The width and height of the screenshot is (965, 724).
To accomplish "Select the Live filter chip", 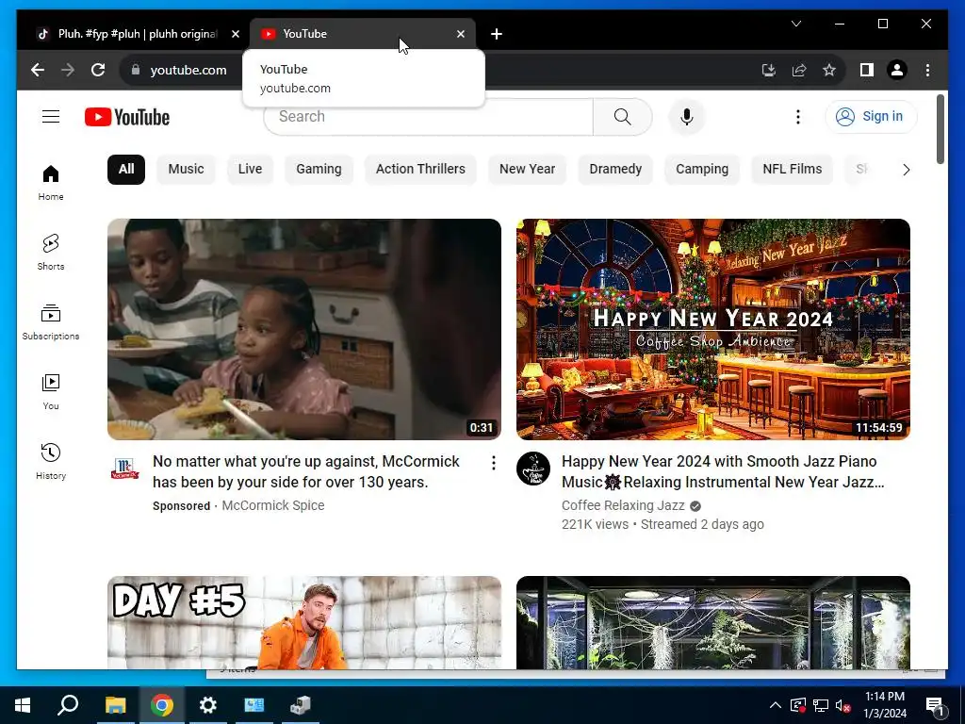I will coord(250,170).
